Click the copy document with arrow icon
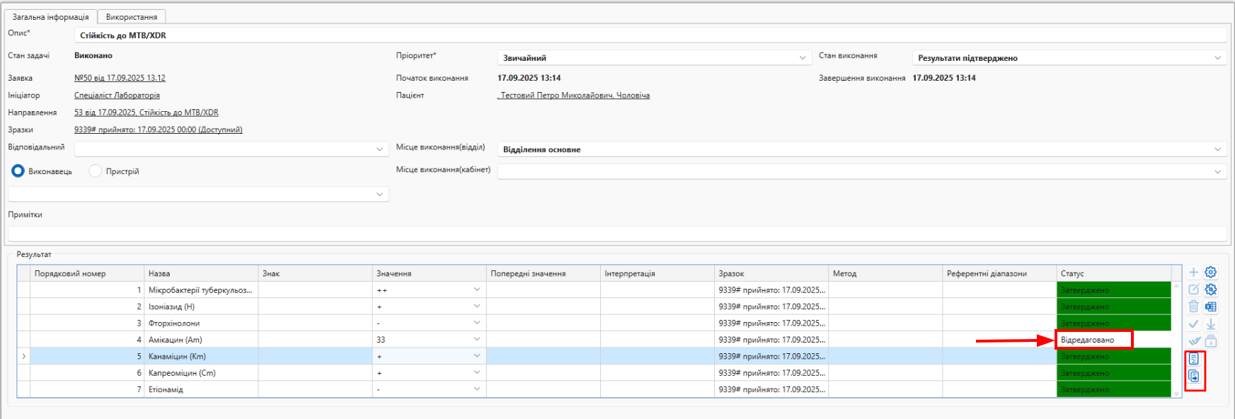Viewport: 1235px width, 419px height. click(x=1194, y=377)
